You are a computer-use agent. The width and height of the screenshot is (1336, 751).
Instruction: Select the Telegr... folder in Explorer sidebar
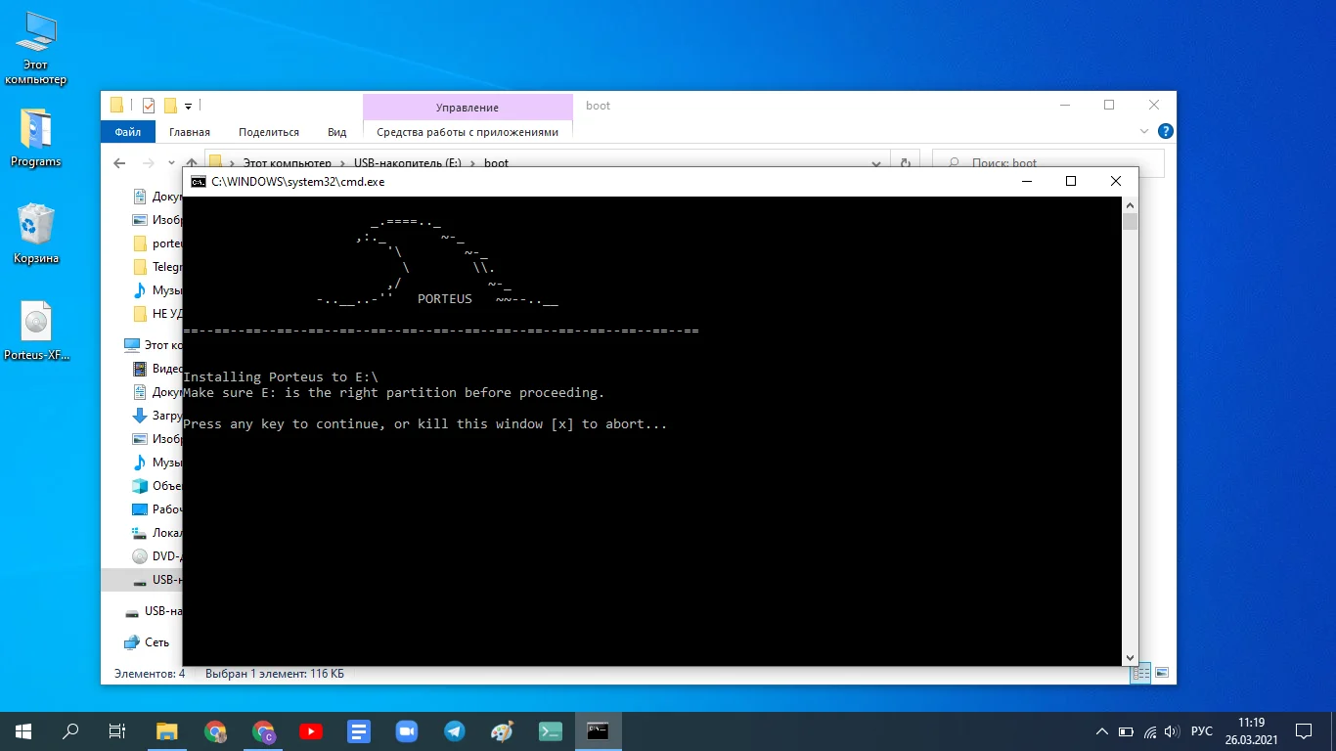156,267
